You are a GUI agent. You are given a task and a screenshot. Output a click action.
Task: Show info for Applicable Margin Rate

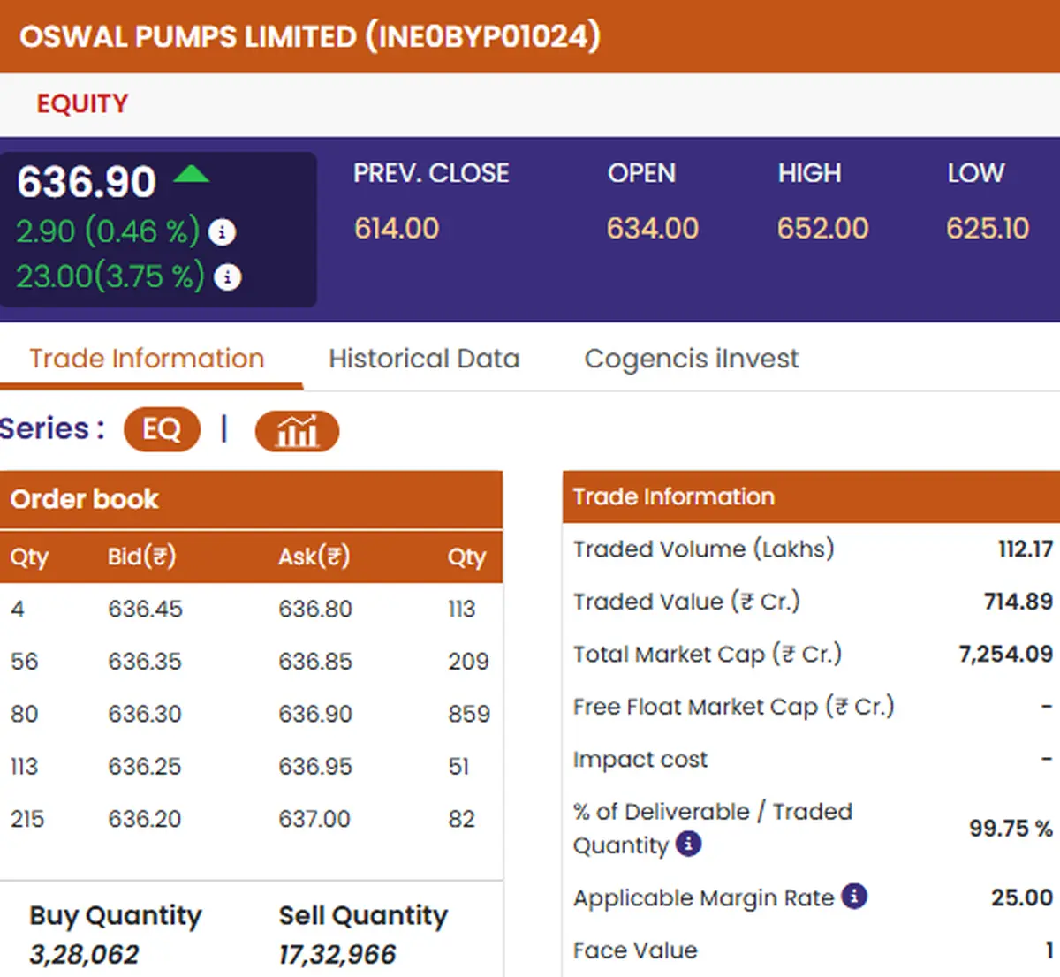pos(854,897)
